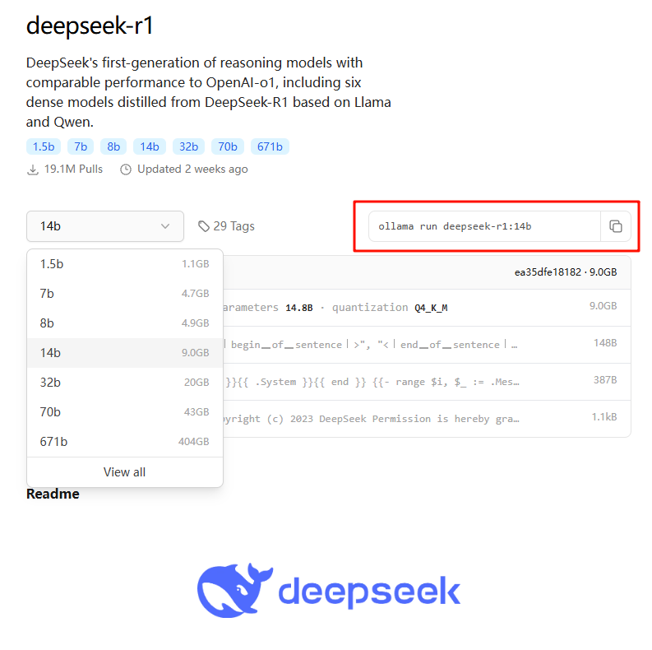This screenshot has height=650, width=652.
Task: Open the template row with .System
Action: pos(427,382)
